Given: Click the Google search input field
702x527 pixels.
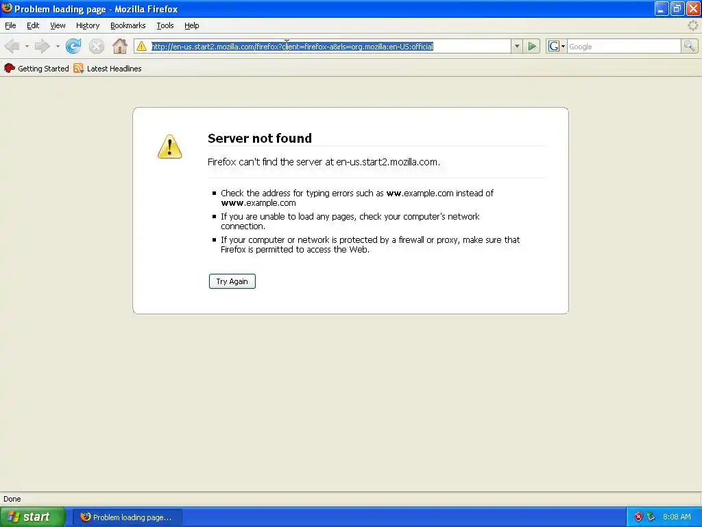Looking at the screenshot, I should point(624,46).
